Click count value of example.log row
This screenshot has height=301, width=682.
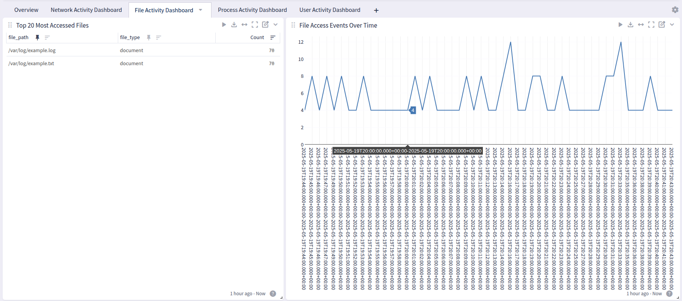tap(271, 50)
